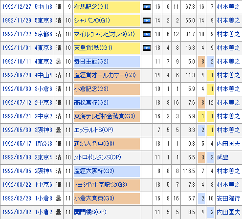Open the date link 1992/05/03
Screen dimensions: 242x219
(17, 157)
